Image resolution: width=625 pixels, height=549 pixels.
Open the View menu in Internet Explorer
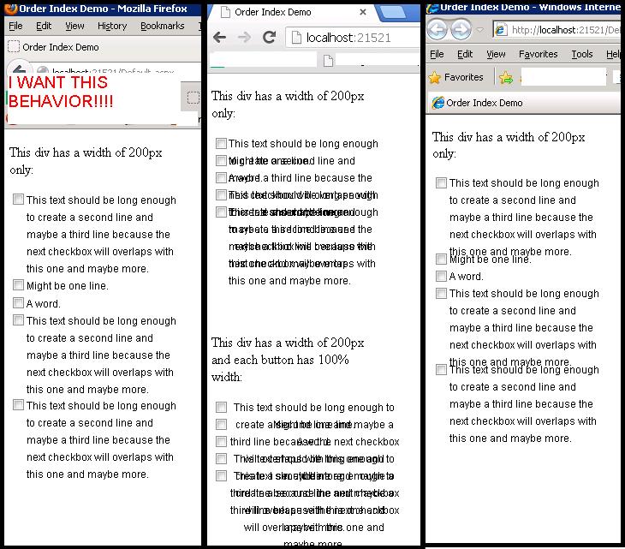pos(496,54)
